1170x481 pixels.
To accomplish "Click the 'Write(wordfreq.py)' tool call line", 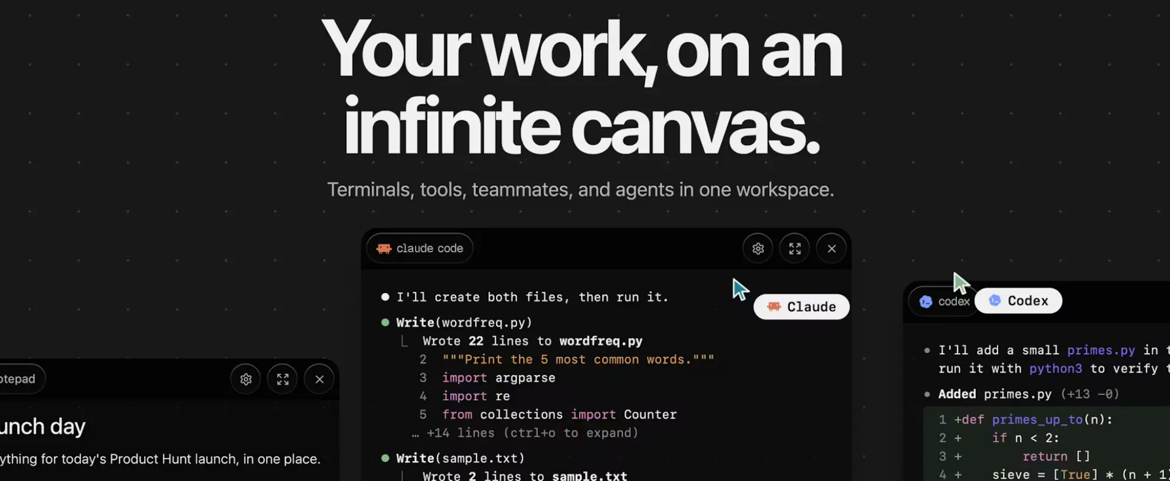I will click(x=464, y=322).
